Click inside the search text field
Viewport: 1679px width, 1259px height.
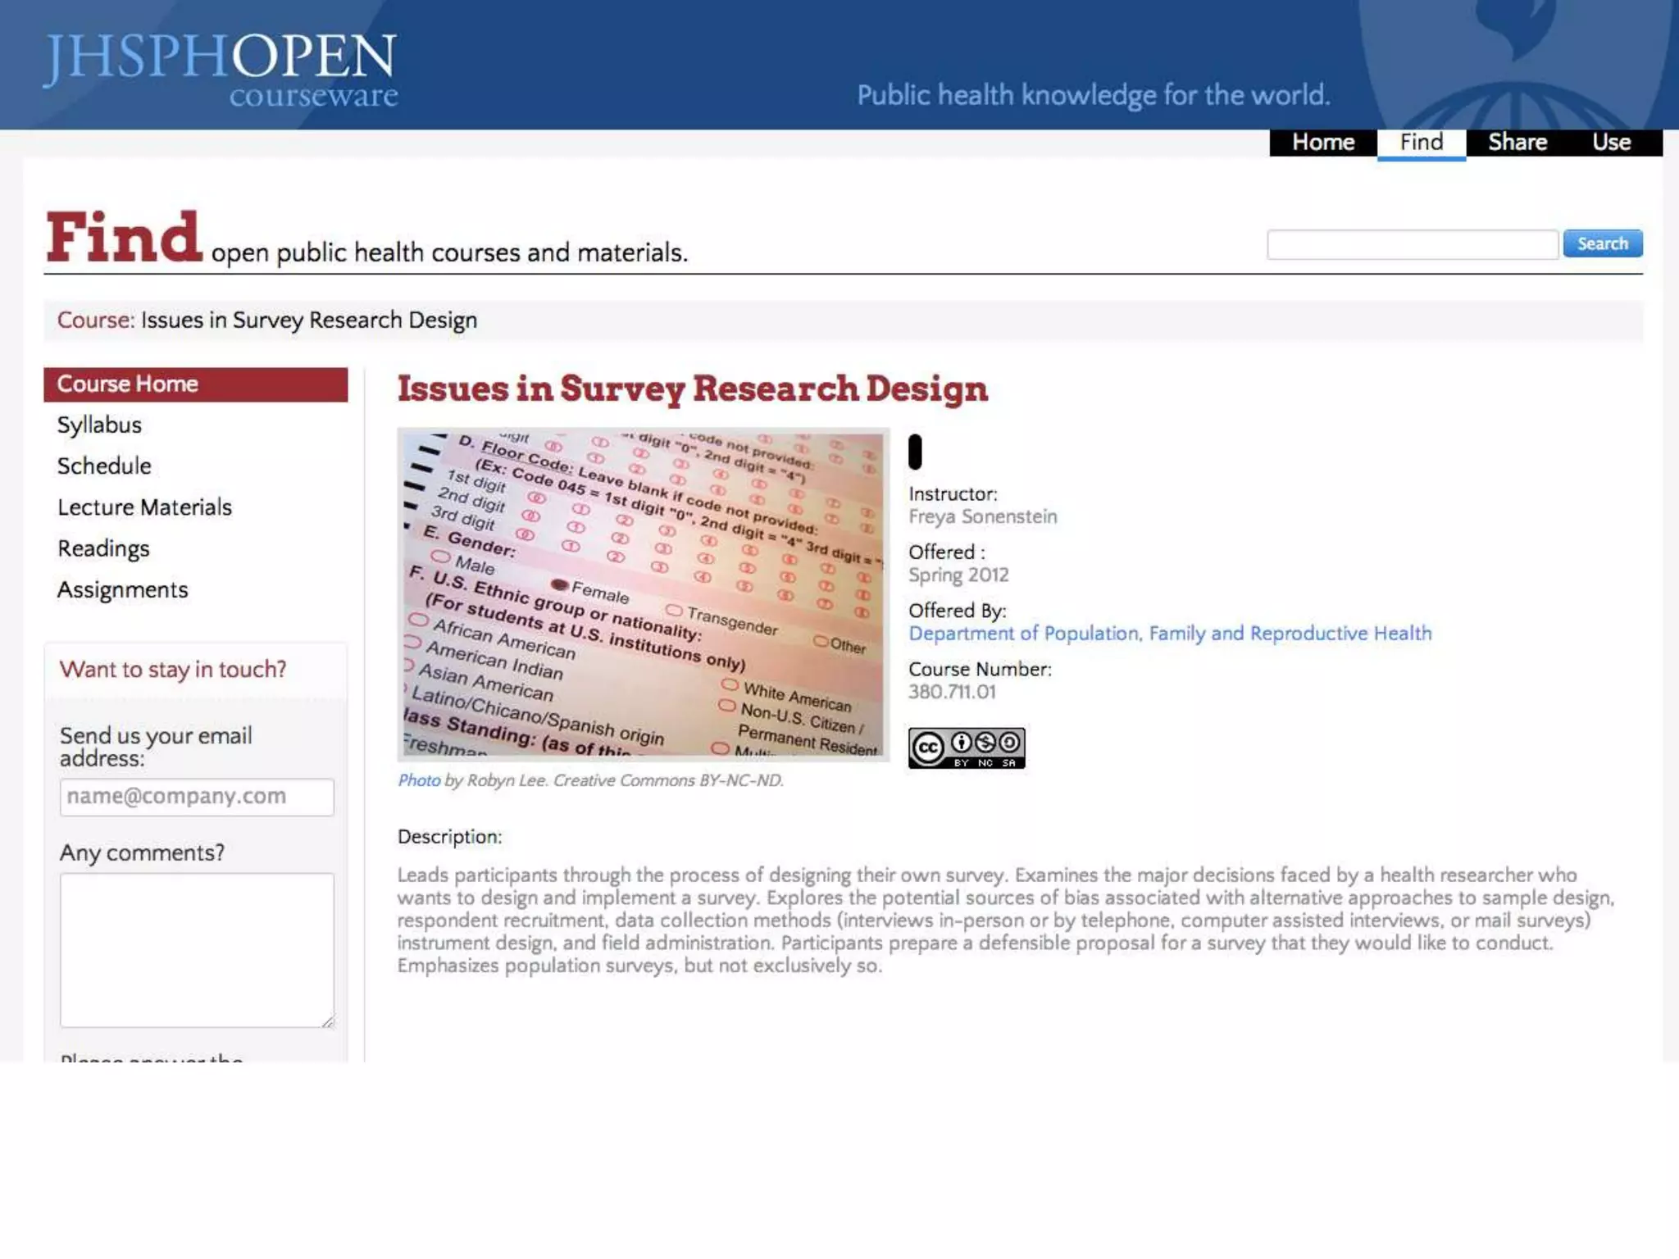click(1412, 244)
